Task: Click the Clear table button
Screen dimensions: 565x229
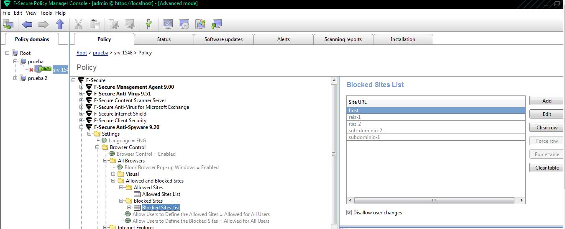Action: pos(547,168)
